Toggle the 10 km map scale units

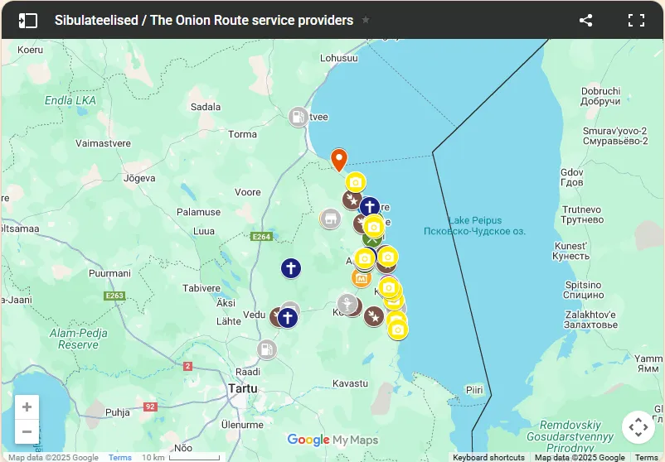[x=180, y=457]
